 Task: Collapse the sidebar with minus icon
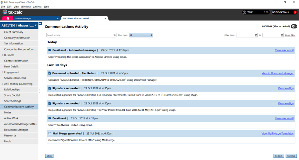[x=40, y=23]
